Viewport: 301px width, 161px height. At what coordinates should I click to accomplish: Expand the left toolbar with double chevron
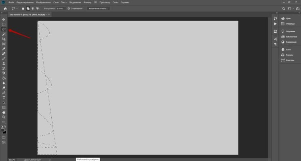tap(2, 13)
